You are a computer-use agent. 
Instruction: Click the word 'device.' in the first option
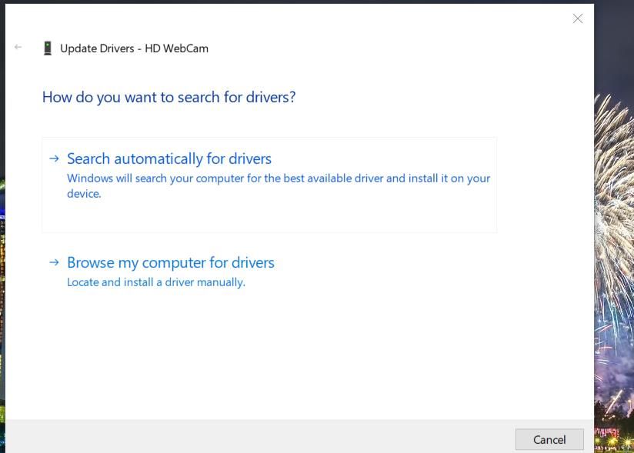click(84, 194)
